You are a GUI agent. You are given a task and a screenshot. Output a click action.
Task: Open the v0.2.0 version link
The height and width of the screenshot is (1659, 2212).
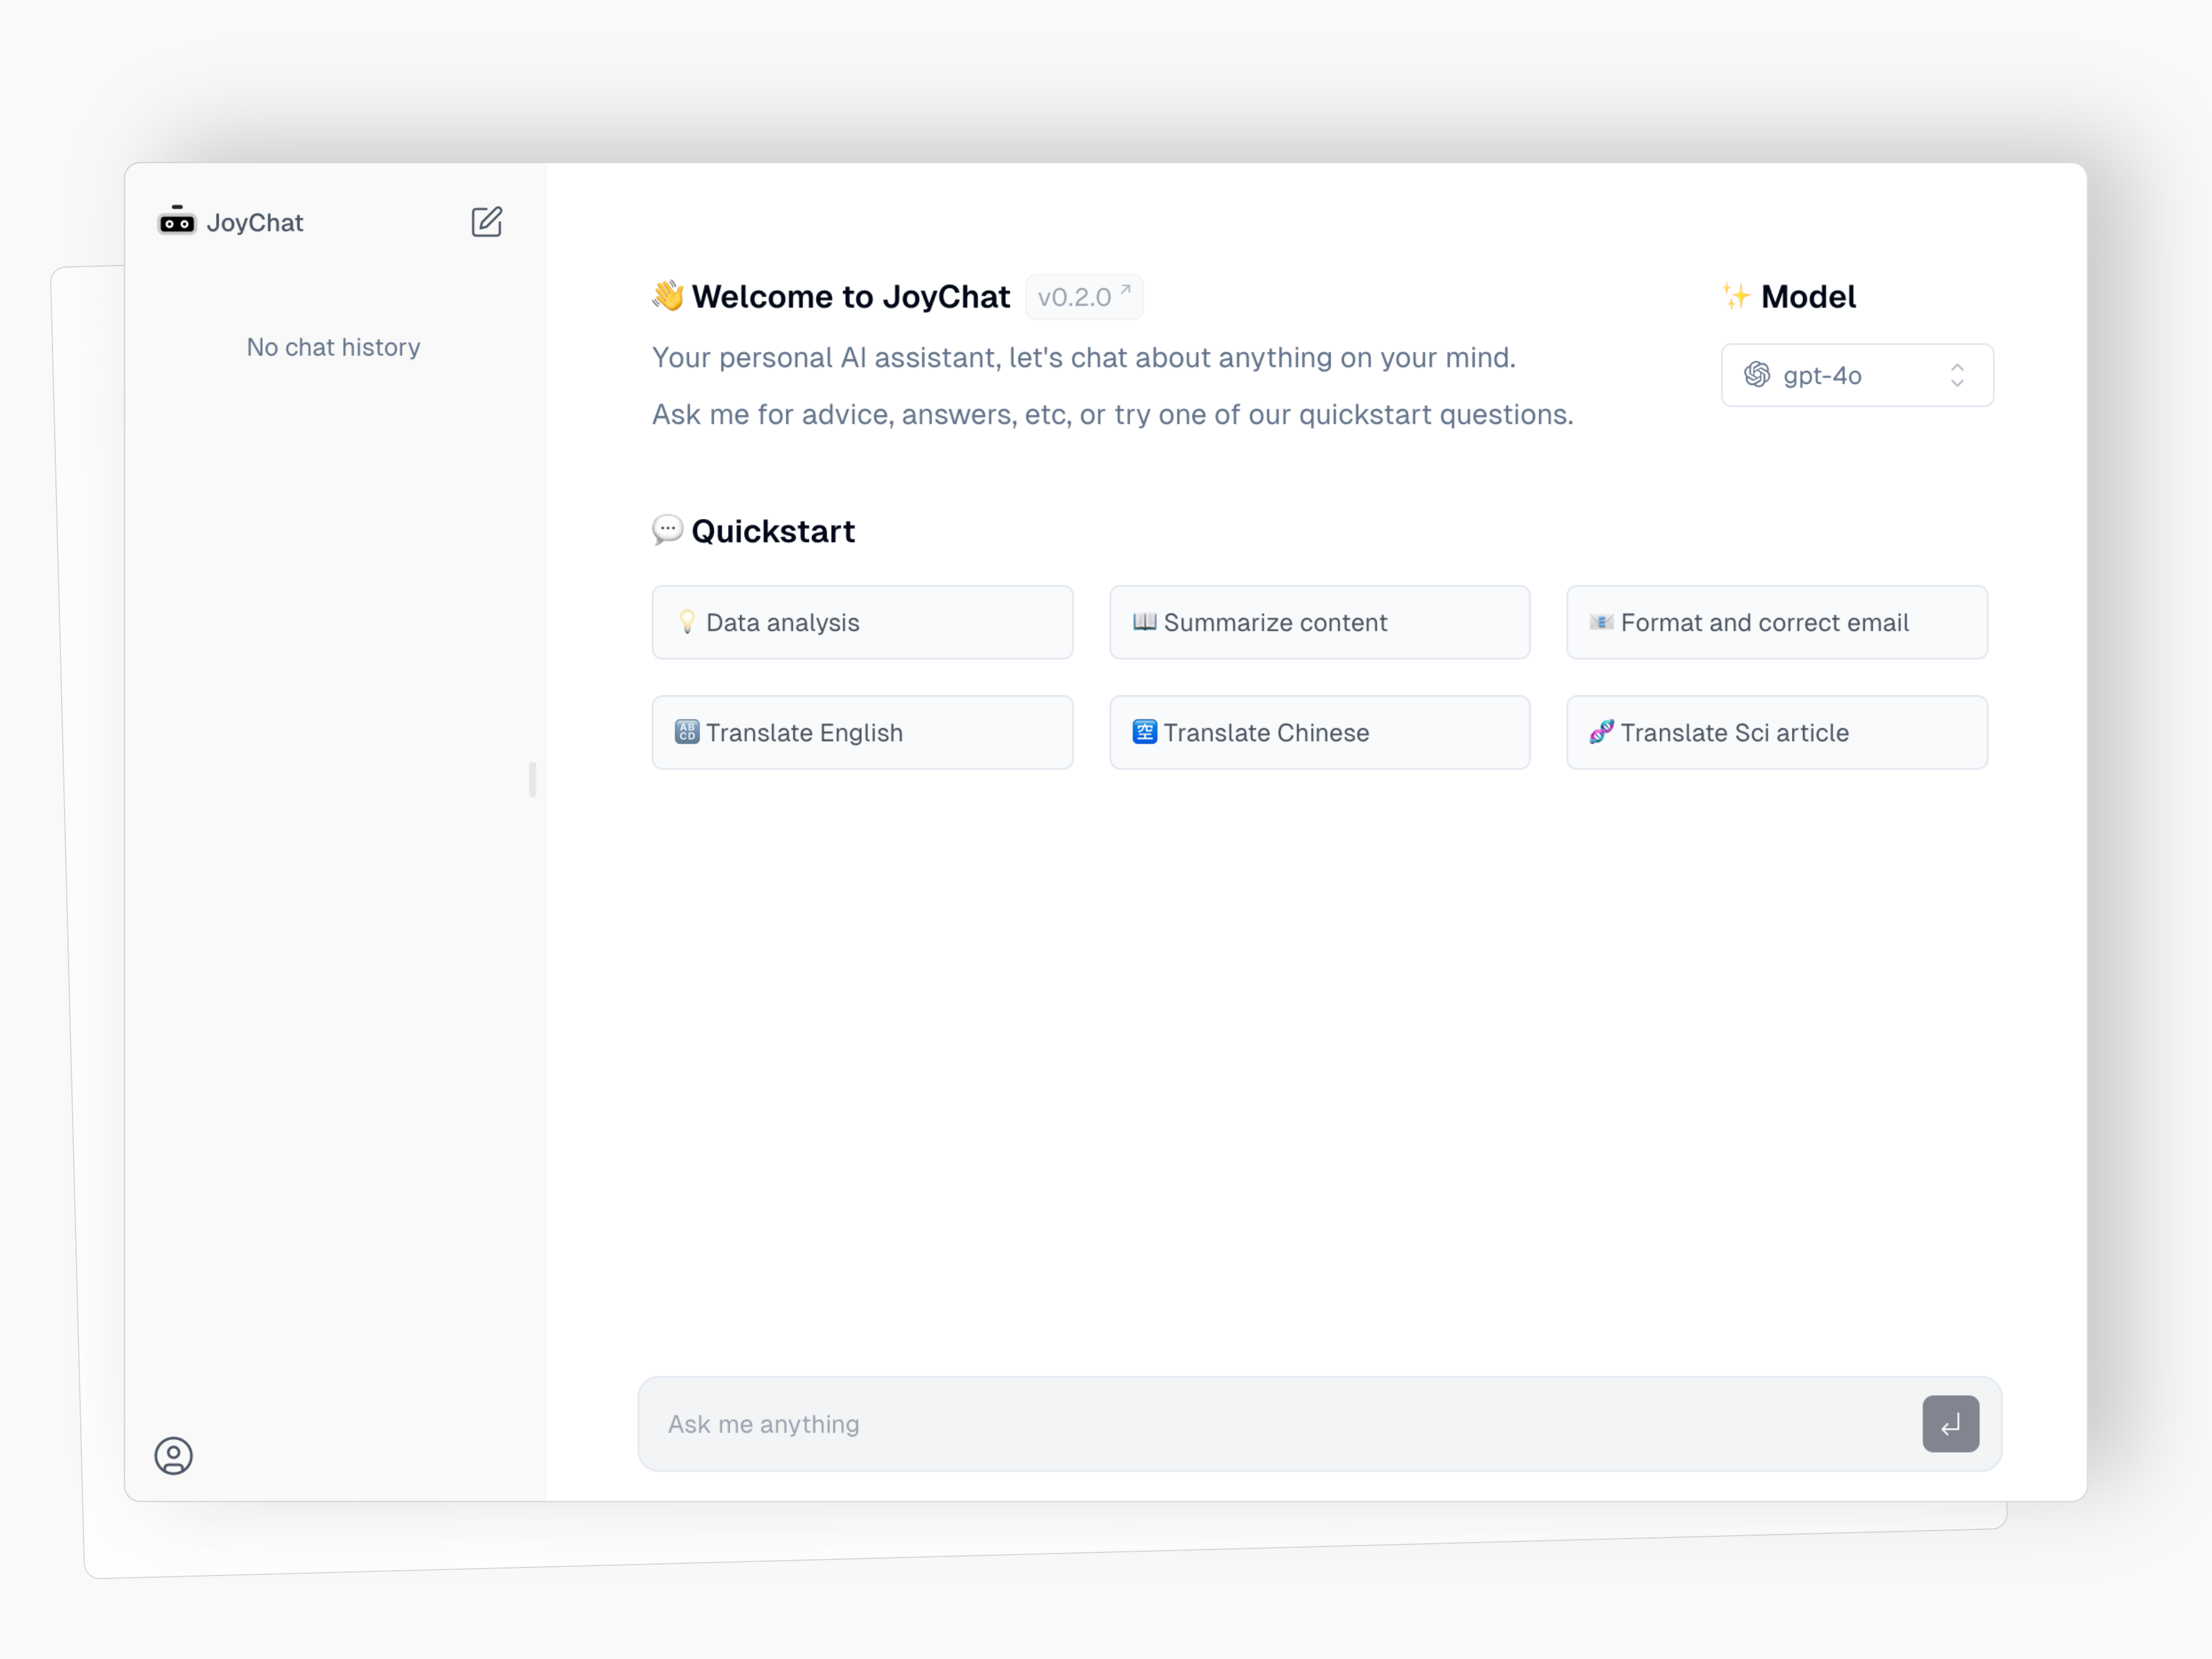pyautogui.click(x=1083, y=297)
